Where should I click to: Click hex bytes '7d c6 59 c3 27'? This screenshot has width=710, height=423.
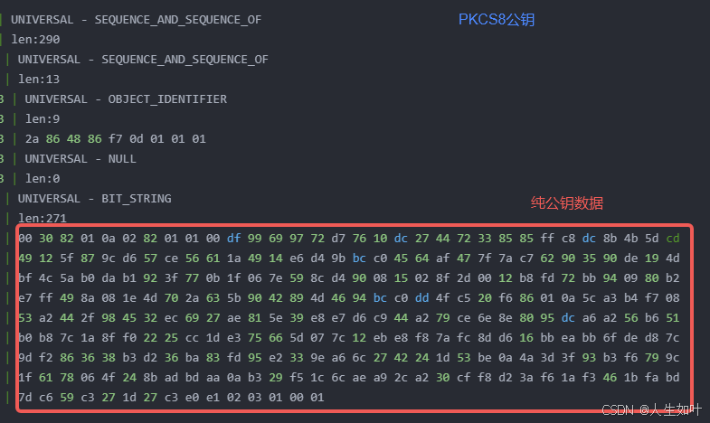point(67,398)
